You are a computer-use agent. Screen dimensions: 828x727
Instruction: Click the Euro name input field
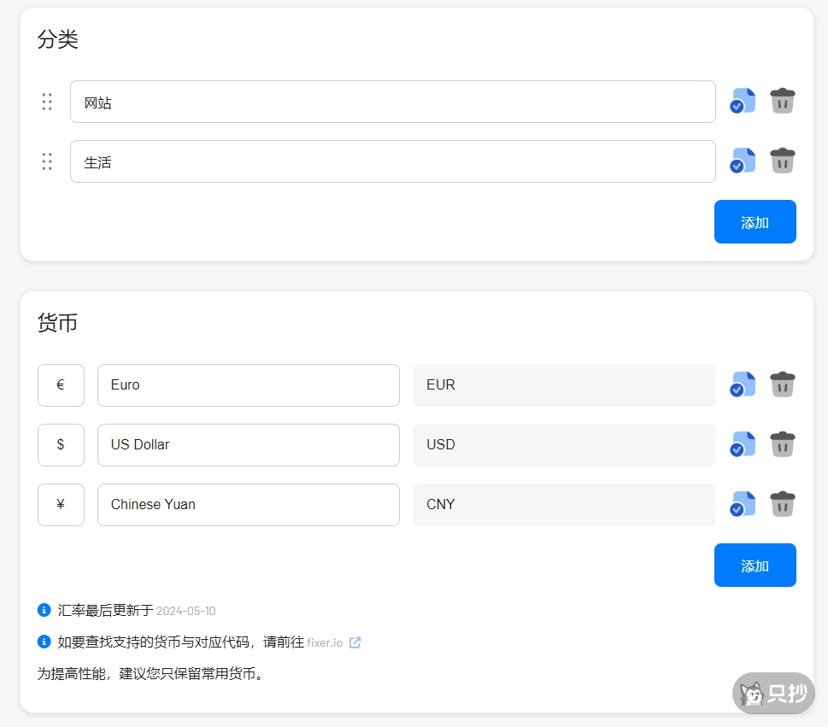(x=248, y=384)
